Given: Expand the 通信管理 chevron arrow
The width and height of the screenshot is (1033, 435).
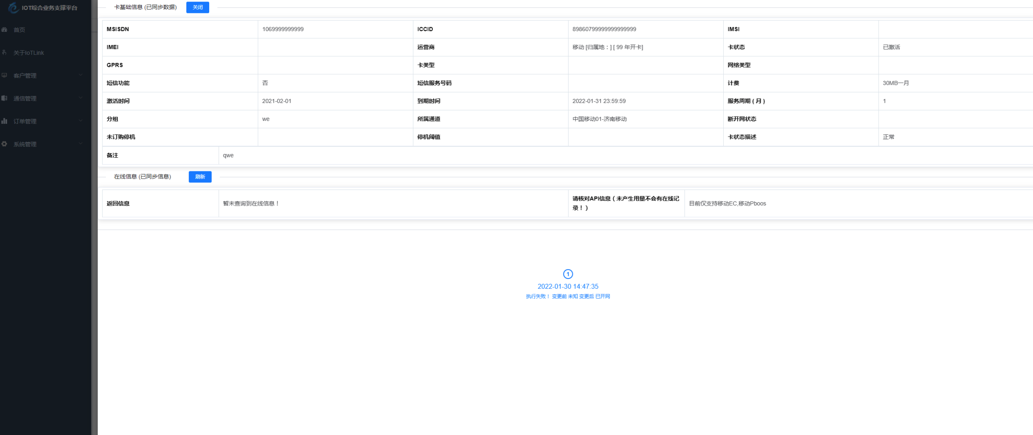Looking at the screenshot, I should pyautogui.click(x=81, y=98).
